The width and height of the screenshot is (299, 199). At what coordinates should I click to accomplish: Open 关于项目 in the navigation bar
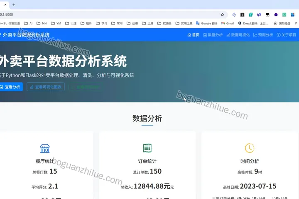[286, 35]
